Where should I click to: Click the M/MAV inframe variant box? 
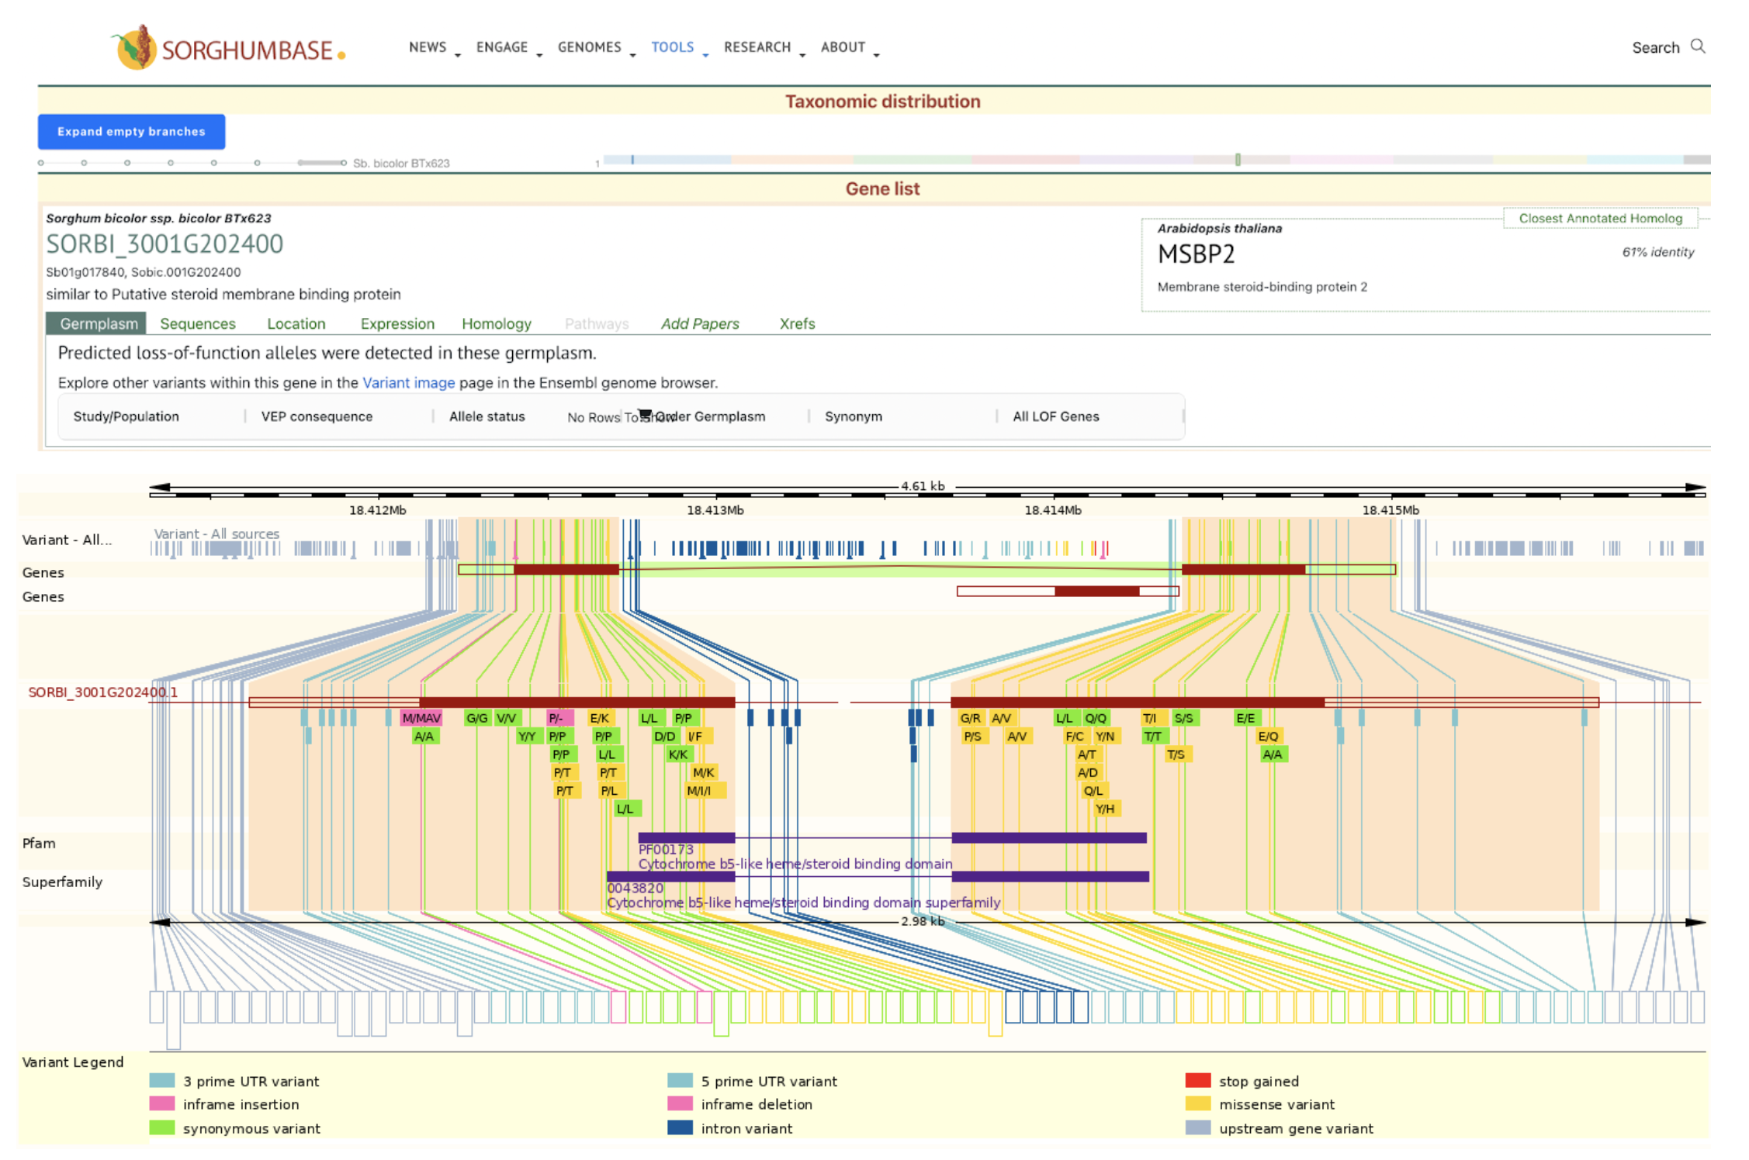point(421,718)
